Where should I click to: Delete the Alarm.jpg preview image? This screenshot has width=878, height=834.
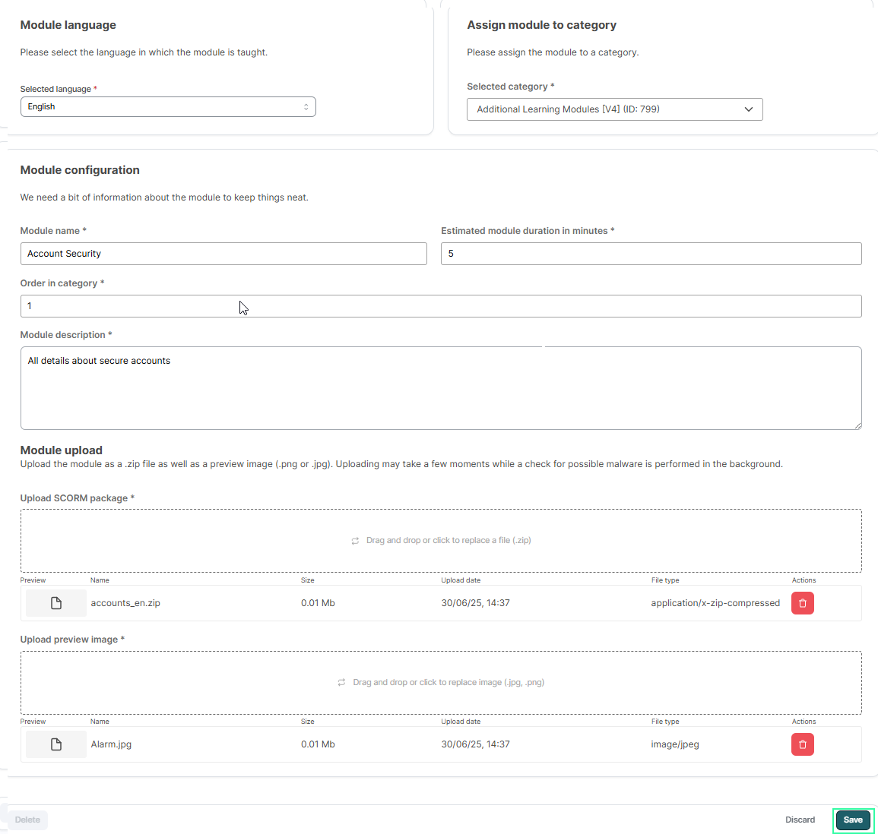coord(802,744)
